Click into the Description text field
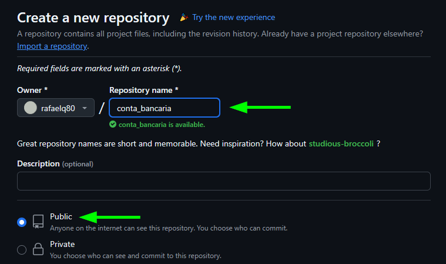The width and height of the screenshot is (446, 264). pos(223,181)
